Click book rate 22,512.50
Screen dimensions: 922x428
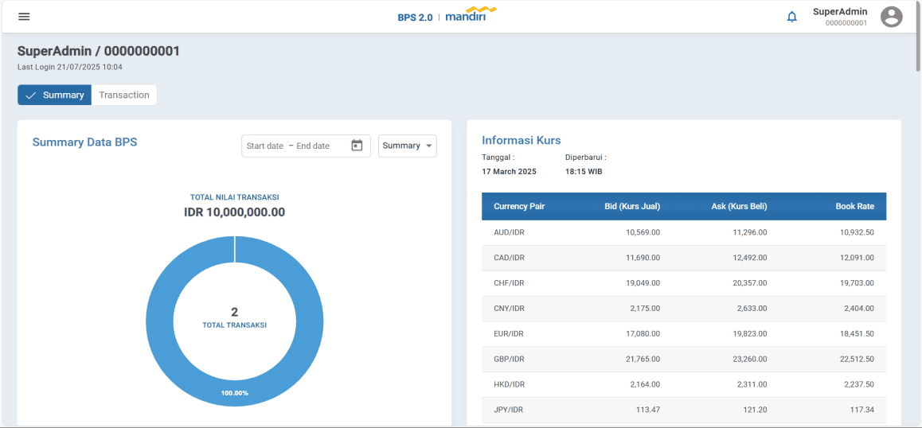[x=857, y=359]
